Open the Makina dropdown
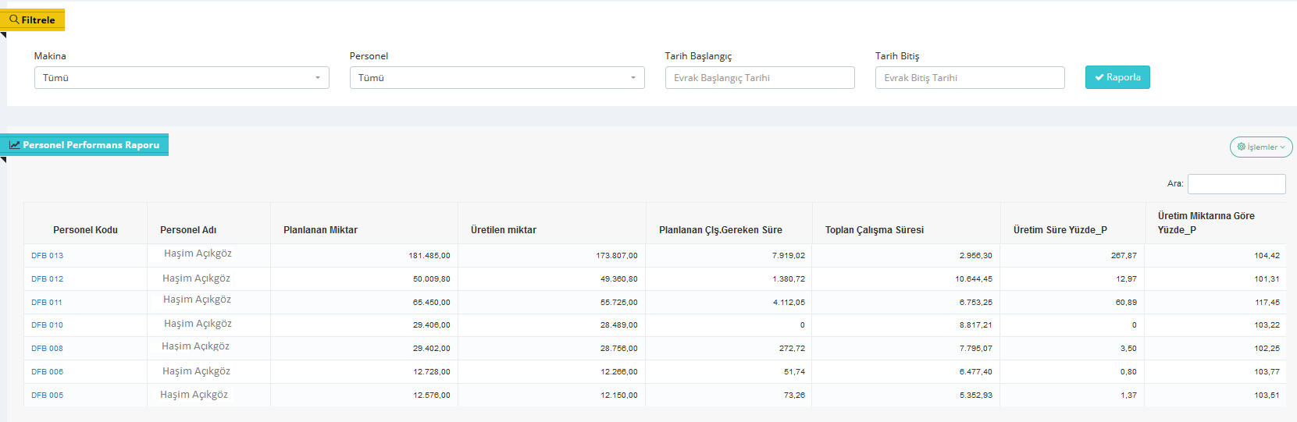The height and width of the screenshot is (422, 1297). click(x=181, y=78)
